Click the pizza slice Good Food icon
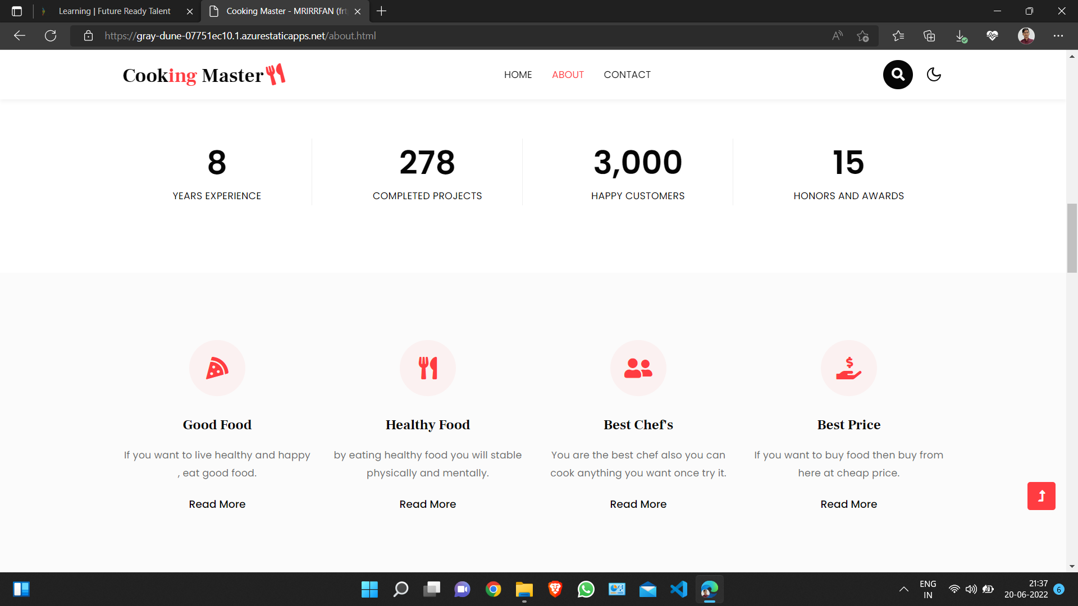 tap(217, 368)
